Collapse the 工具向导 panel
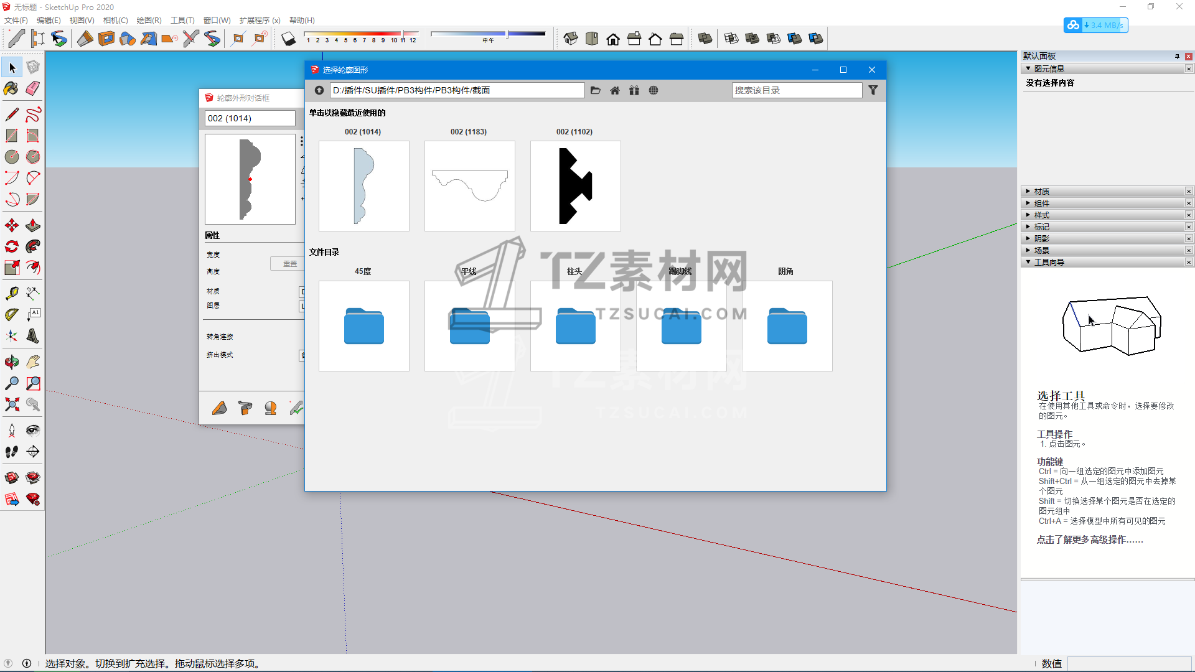 pyautogui.click(x=1049, y=263)
